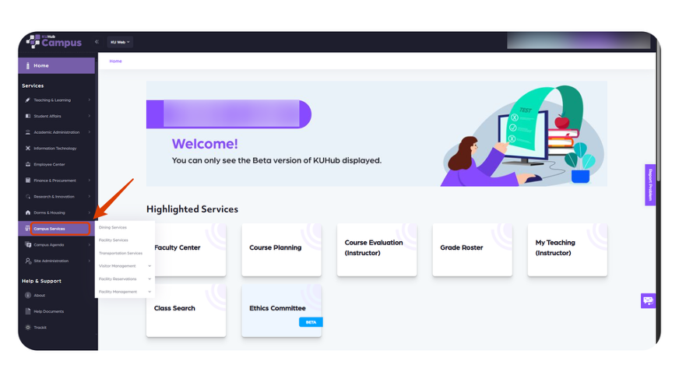The image size is (679, 382).
Task: Select Dining Services from the flyout menu
Action: point(113,227)
